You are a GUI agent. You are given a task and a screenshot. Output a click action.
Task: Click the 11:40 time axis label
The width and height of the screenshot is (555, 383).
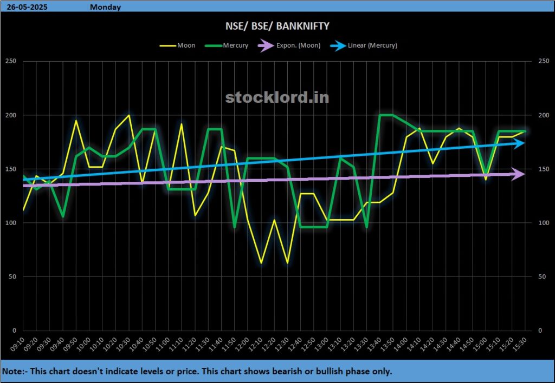[216, 344]
